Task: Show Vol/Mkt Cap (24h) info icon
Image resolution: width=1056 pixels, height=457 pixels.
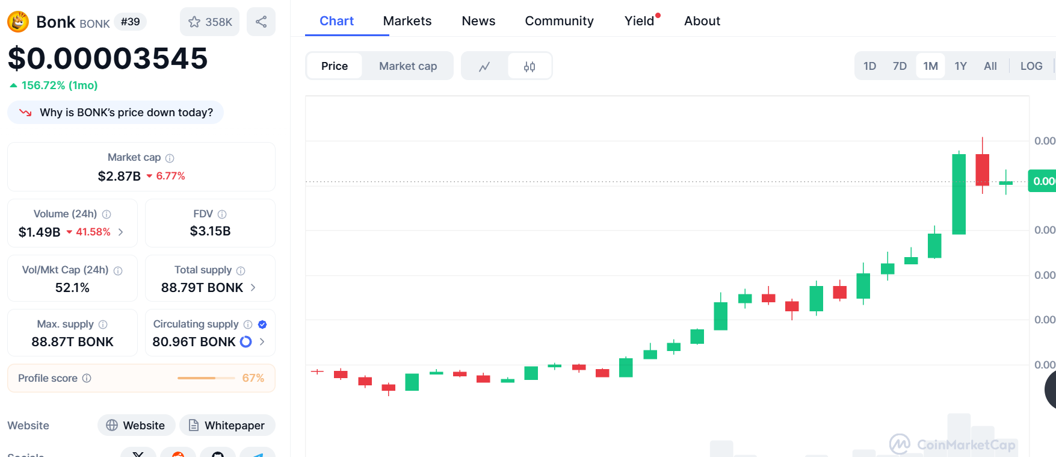Action: point(118,271)
